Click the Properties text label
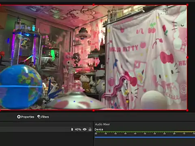This screenshot has height=146, width=195. pyautogui.click(x=28, y=117)
